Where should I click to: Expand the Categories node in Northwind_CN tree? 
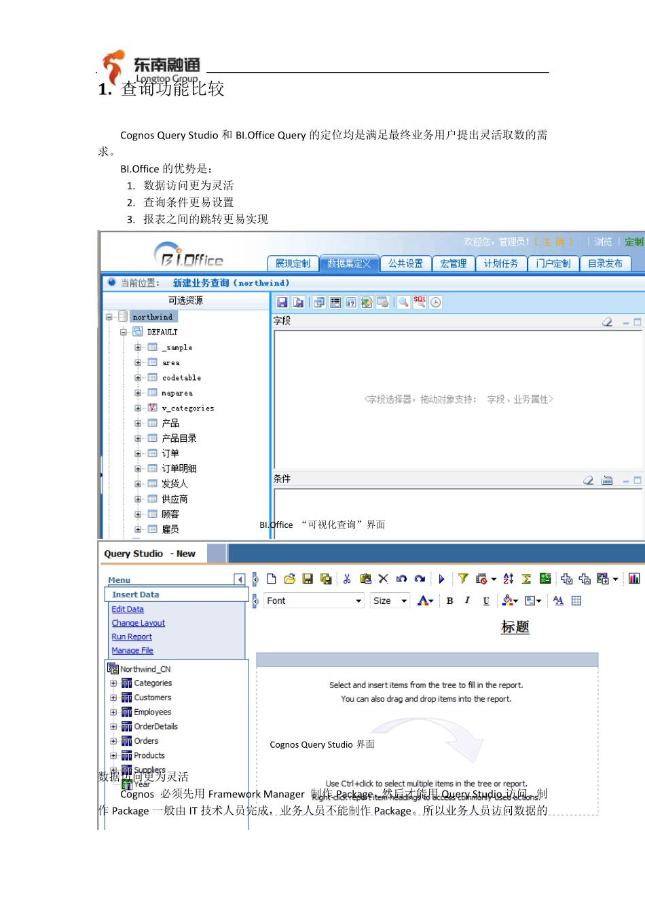(x=113, y=683)
